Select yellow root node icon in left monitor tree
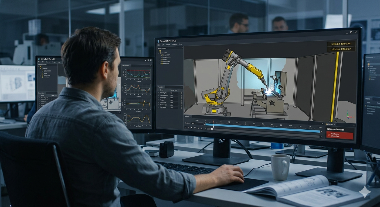 tap(40, 67)
